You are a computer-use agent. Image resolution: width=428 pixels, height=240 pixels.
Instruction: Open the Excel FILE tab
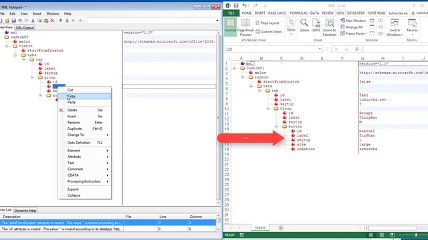[231, 13]
